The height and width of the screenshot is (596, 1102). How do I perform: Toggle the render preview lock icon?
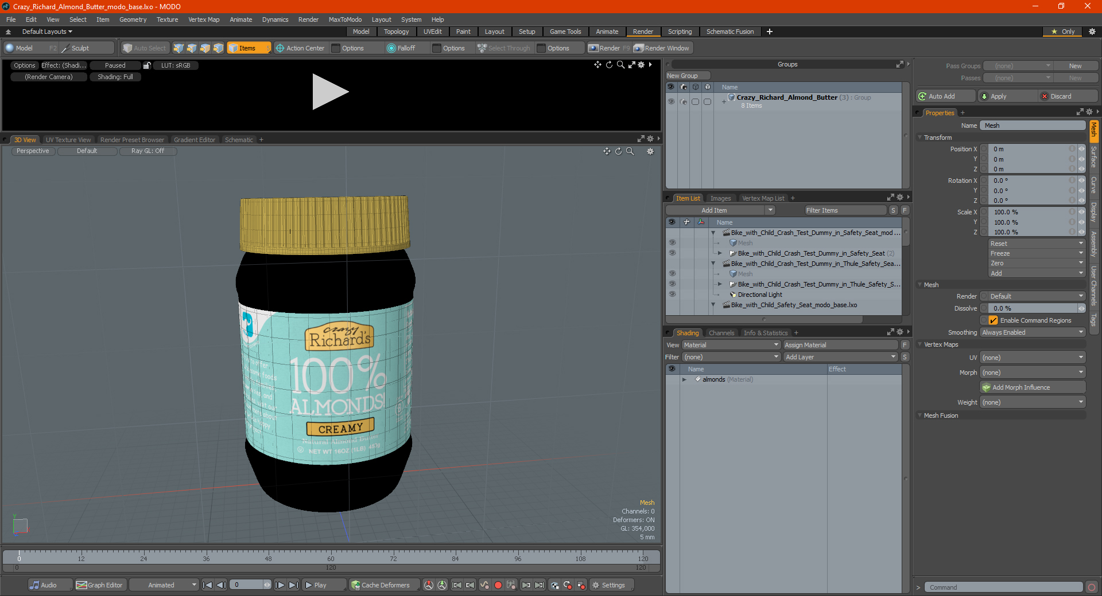pos(147,65)
